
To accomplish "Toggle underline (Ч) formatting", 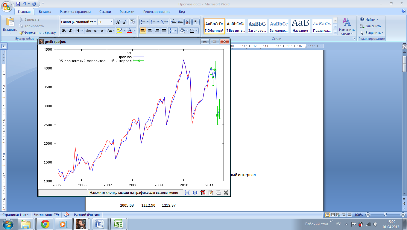I will pos(78,30).
